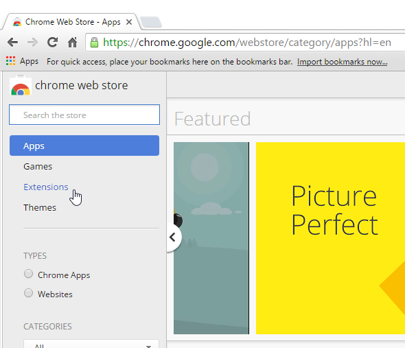The width and height of the screenshot is (405, 348).
Task: Select the Apps category in sidebar
Action: [x=84, y=146]
